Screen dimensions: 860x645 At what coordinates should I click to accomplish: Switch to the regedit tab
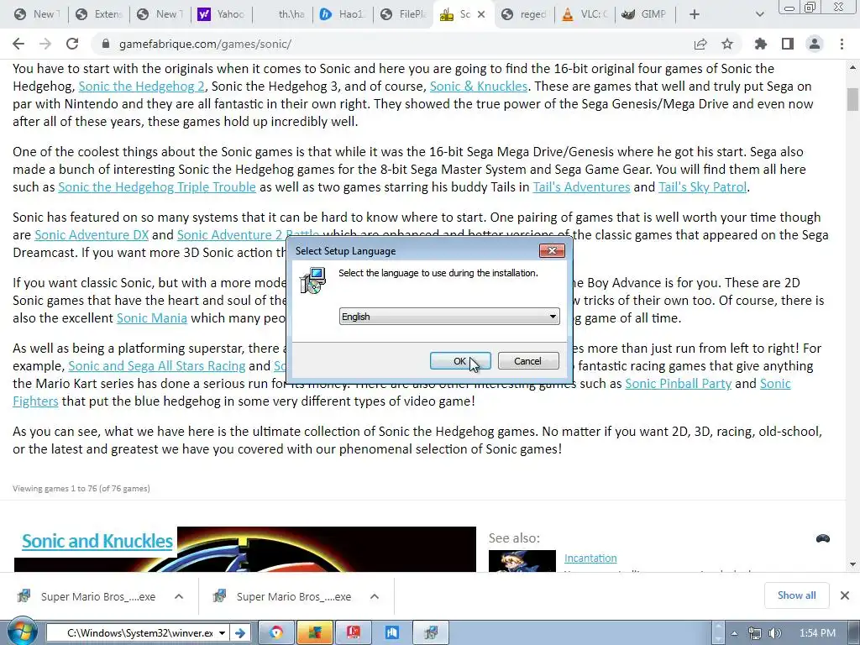pyautogui.click(x=525, y=14)
